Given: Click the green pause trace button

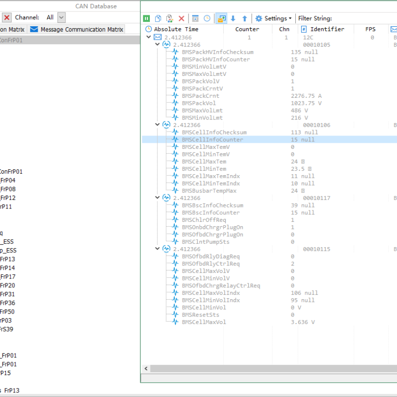Looking at the screenshot, I should click(147, 18).
